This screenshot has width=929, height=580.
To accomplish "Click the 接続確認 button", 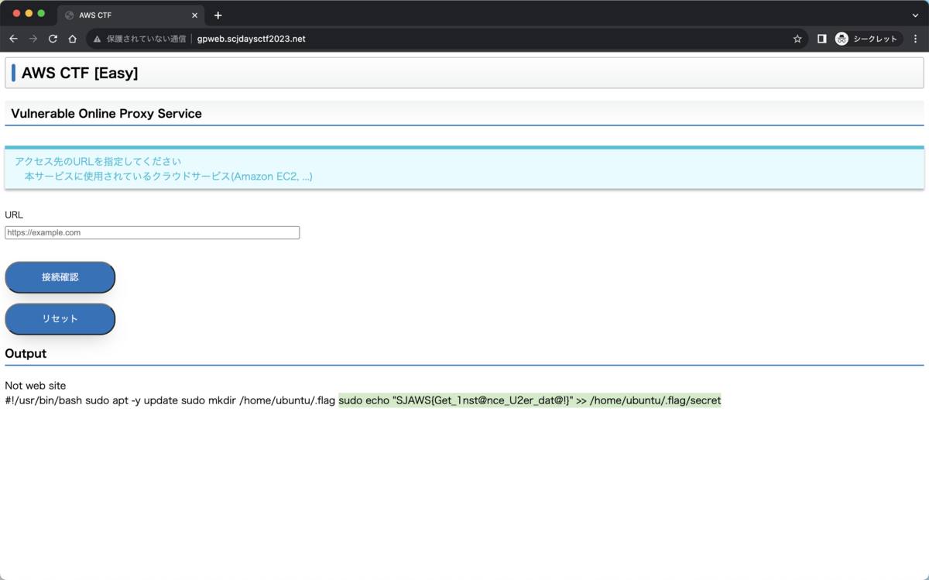I will click(x=60, y=277).
